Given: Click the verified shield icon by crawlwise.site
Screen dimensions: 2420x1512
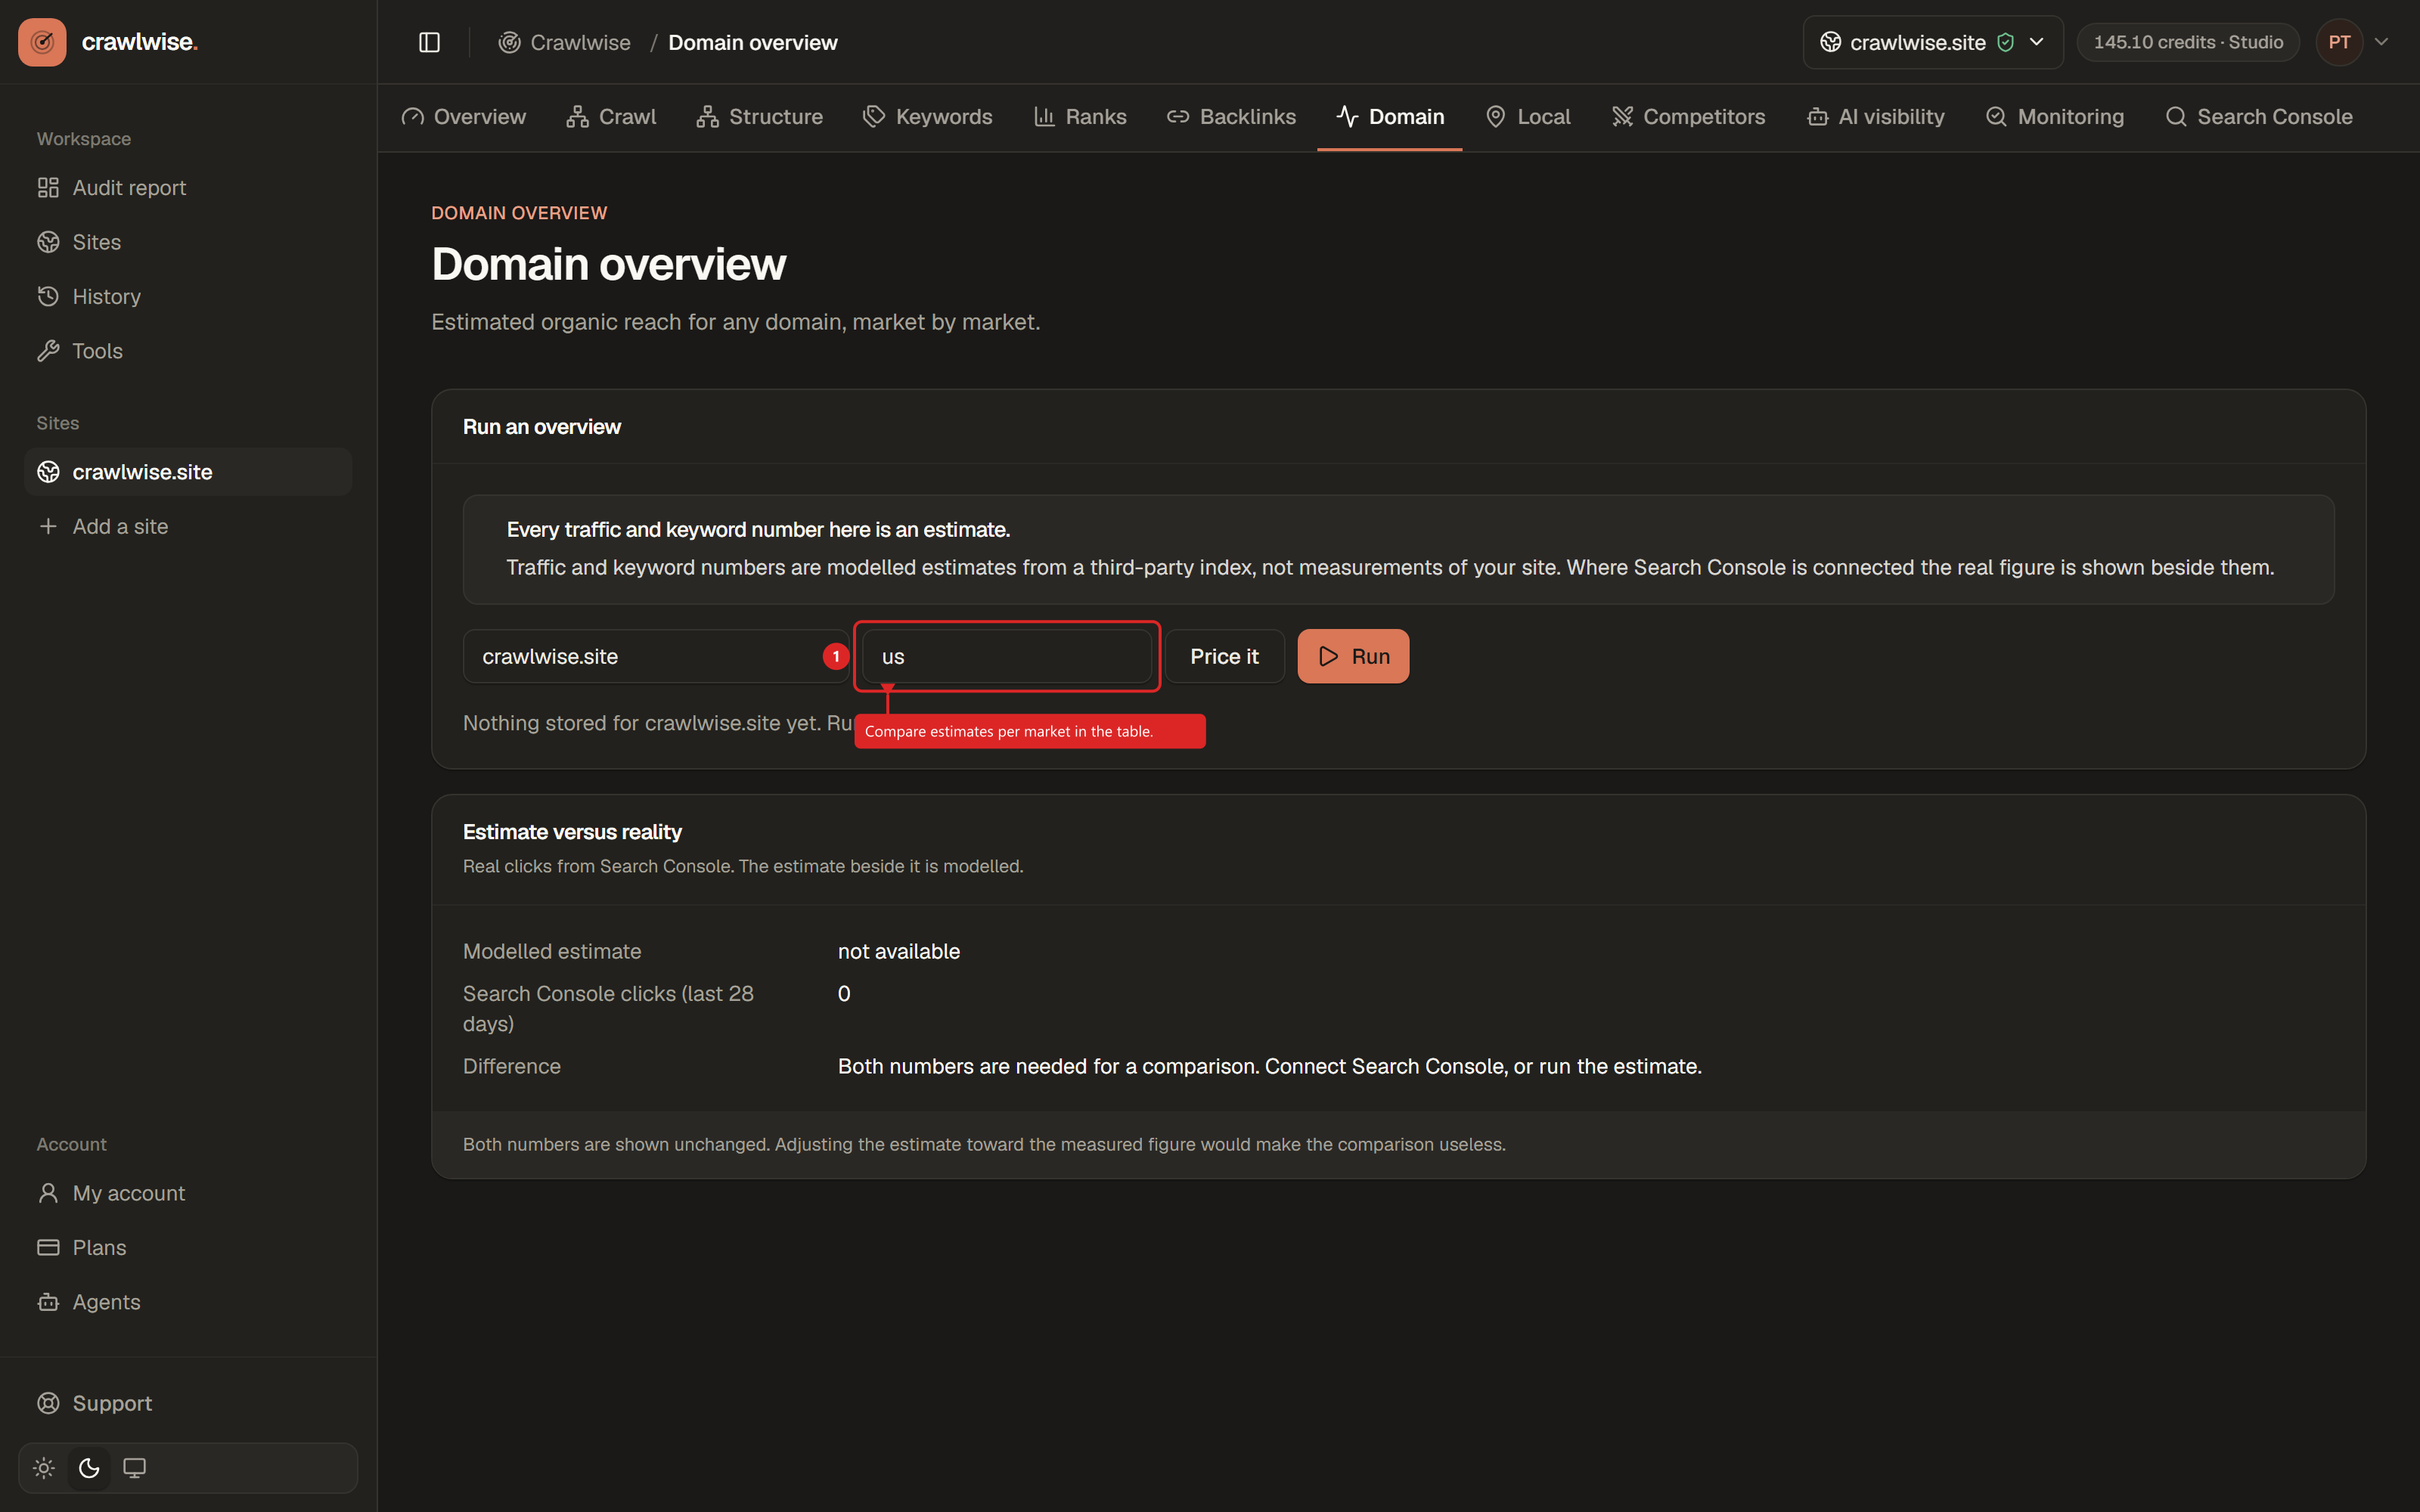Looking at the screenshot, I should [2005, 42].
